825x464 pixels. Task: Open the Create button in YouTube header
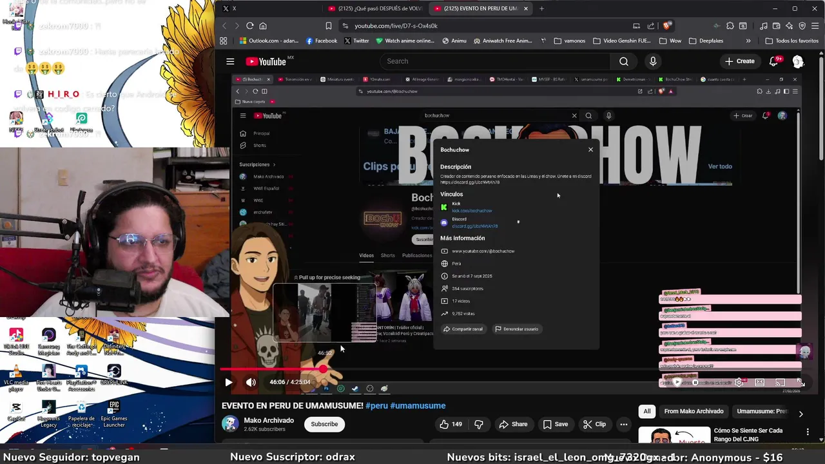tap(739, 61)
